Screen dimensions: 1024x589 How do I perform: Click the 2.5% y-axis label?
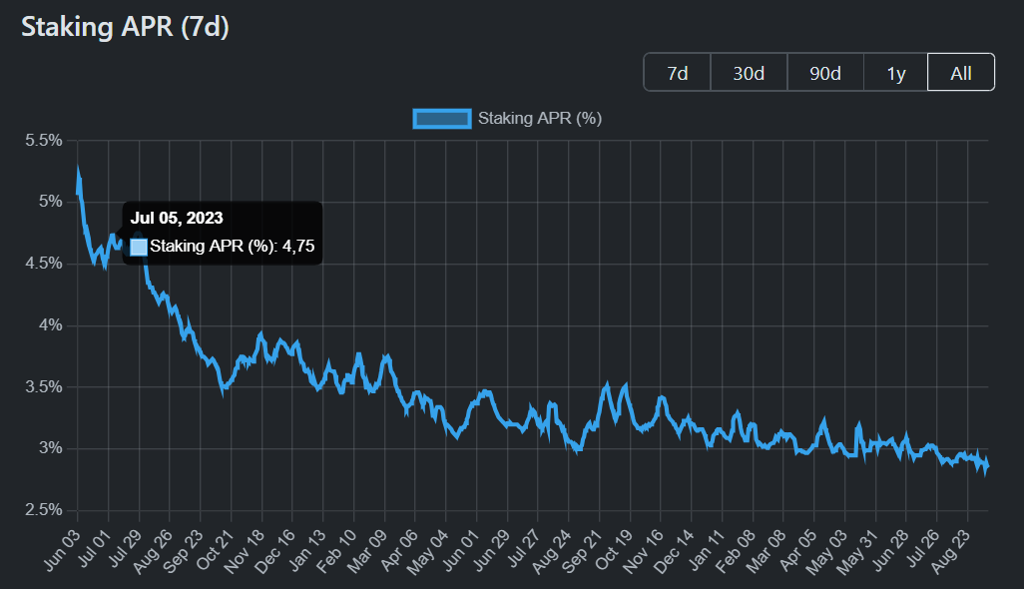[43, 510]
